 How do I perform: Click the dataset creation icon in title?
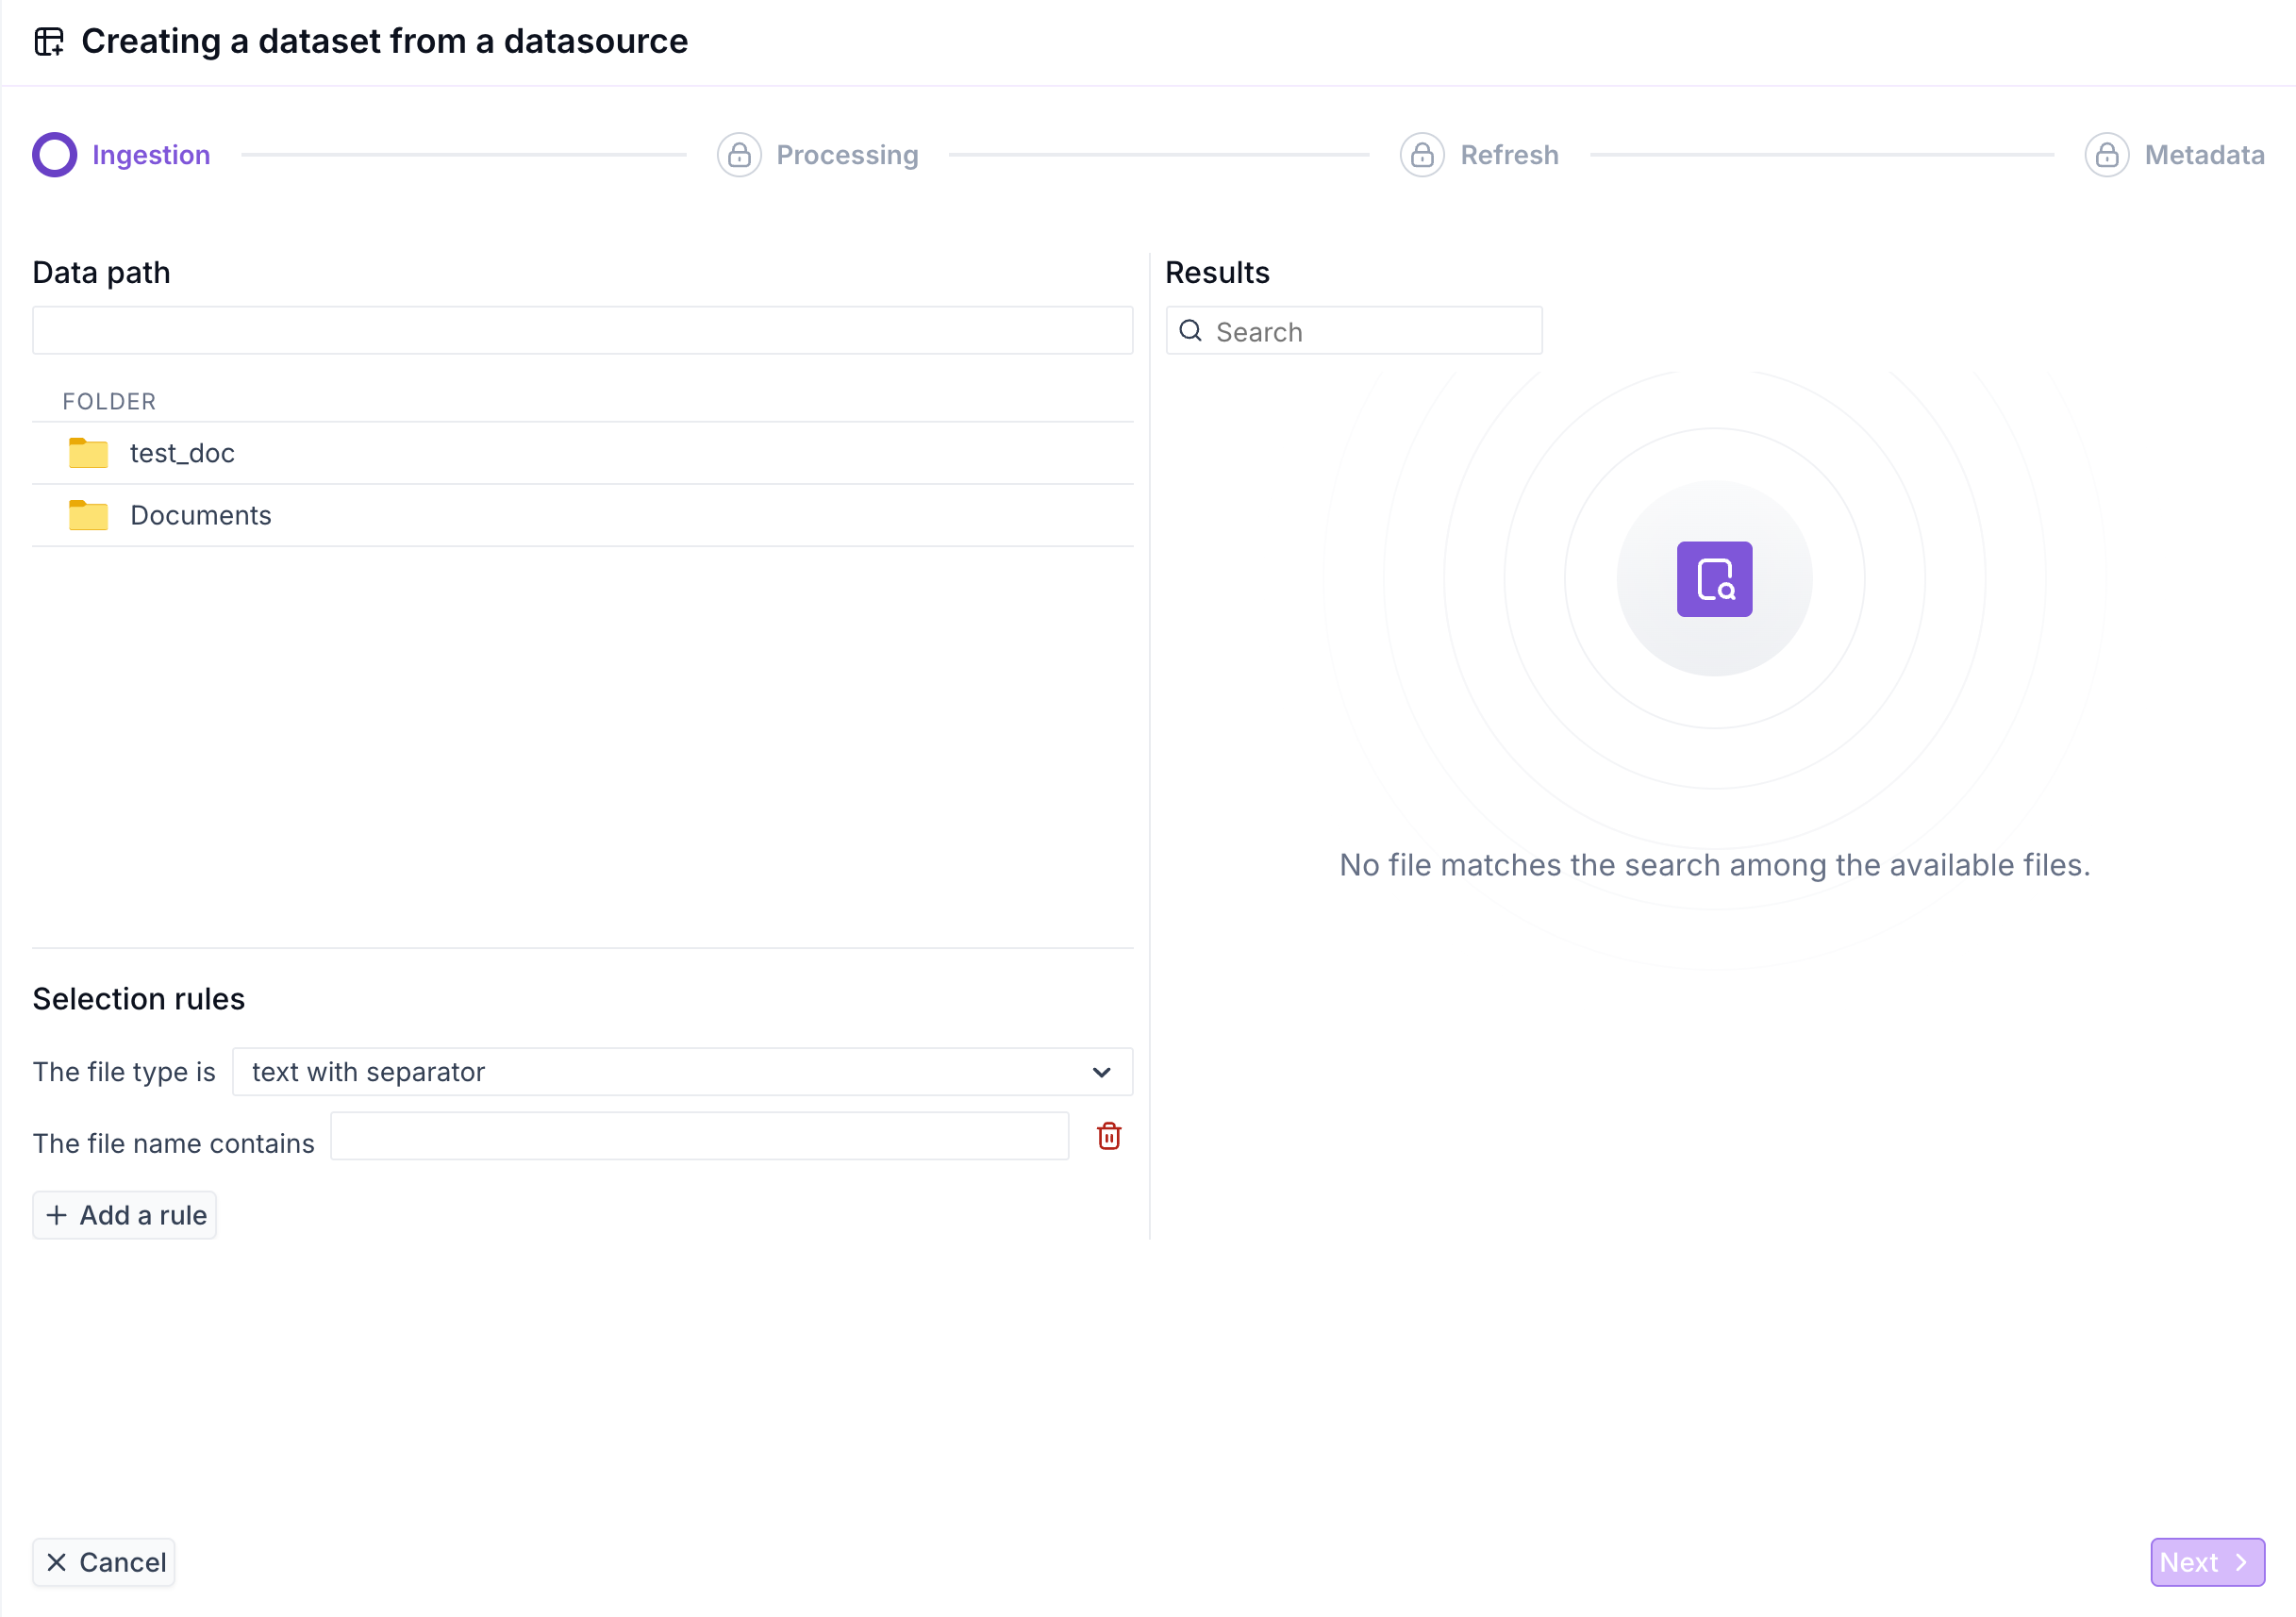[x=49, y=42]
